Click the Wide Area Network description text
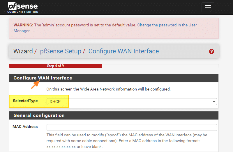Viewport: 233px width, 152px height. point(108,89)
